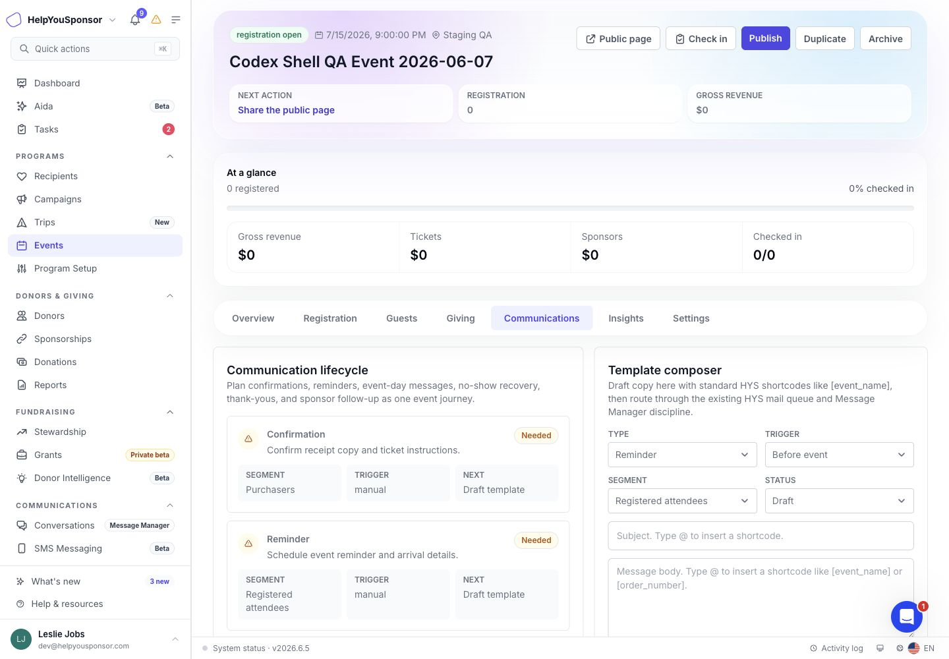The height and width of the screenshot is (659, 949).
Task: Click the Grants icon in the sidebar
Action: click(x=22, y=455)
